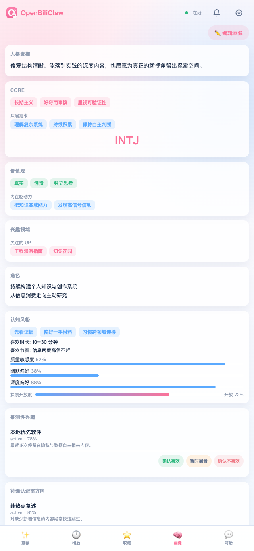The height and width of the screenshot is (551, 254).
Task: Confirm liking with 确认喜欢
Action: [171, 461]
